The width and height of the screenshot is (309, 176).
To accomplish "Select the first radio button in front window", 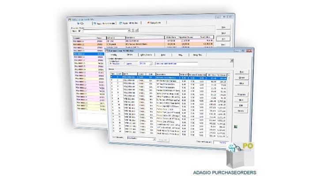I will point(111,64).
